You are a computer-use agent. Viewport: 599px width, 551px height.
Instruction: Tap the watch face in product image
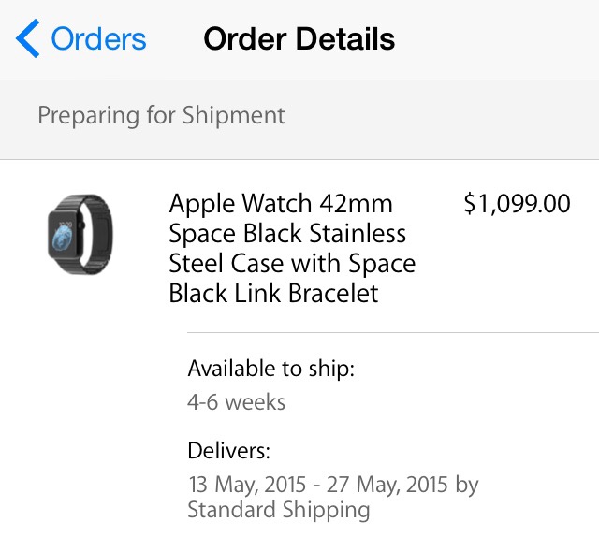[x=65, y=234]
